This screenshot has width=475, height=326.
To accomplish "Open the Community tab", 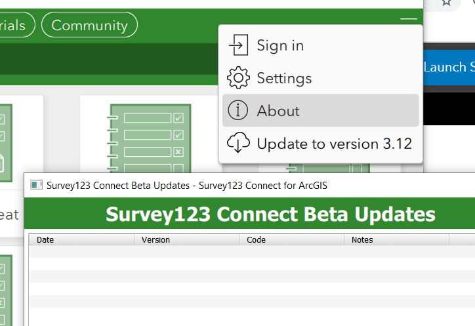I will coord(89,26).
